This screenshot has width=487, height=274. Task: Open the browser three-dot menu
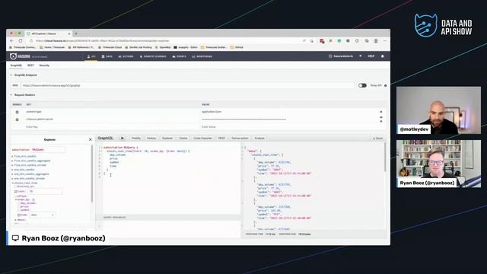click(385, 40)
